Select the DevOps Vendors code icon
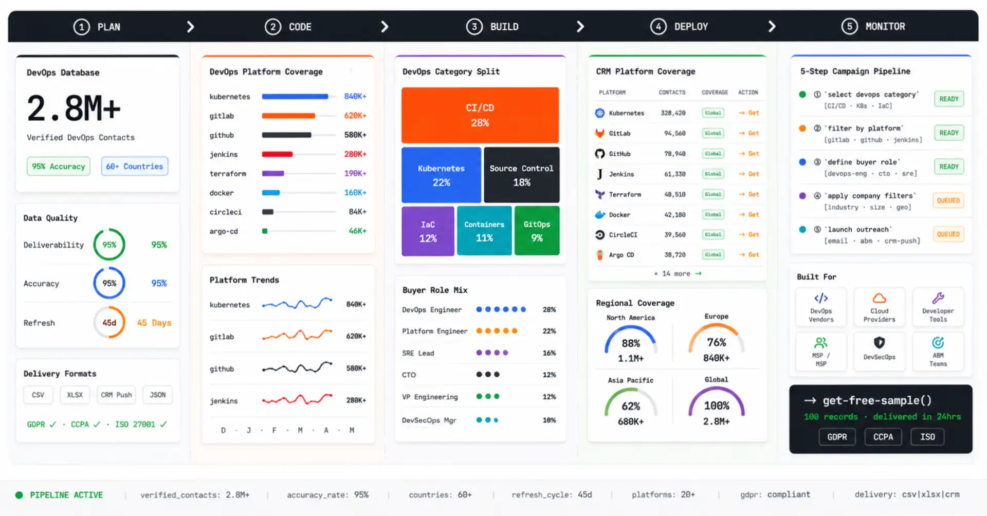987x516 pixels. click(x=821, y=298)
